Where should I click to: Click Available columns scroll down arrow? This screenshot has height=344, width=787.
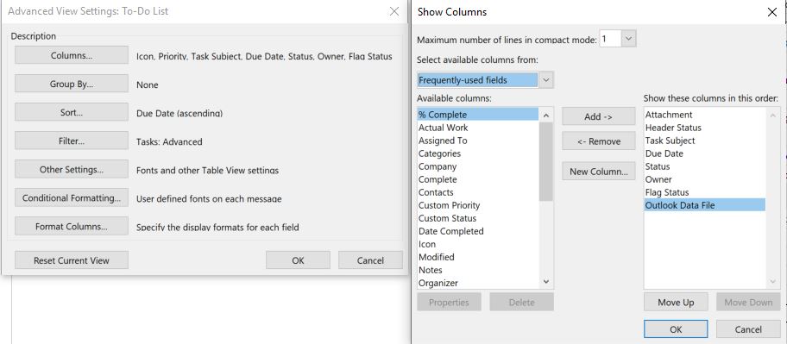pyautogui.click(x=546, y=282)
